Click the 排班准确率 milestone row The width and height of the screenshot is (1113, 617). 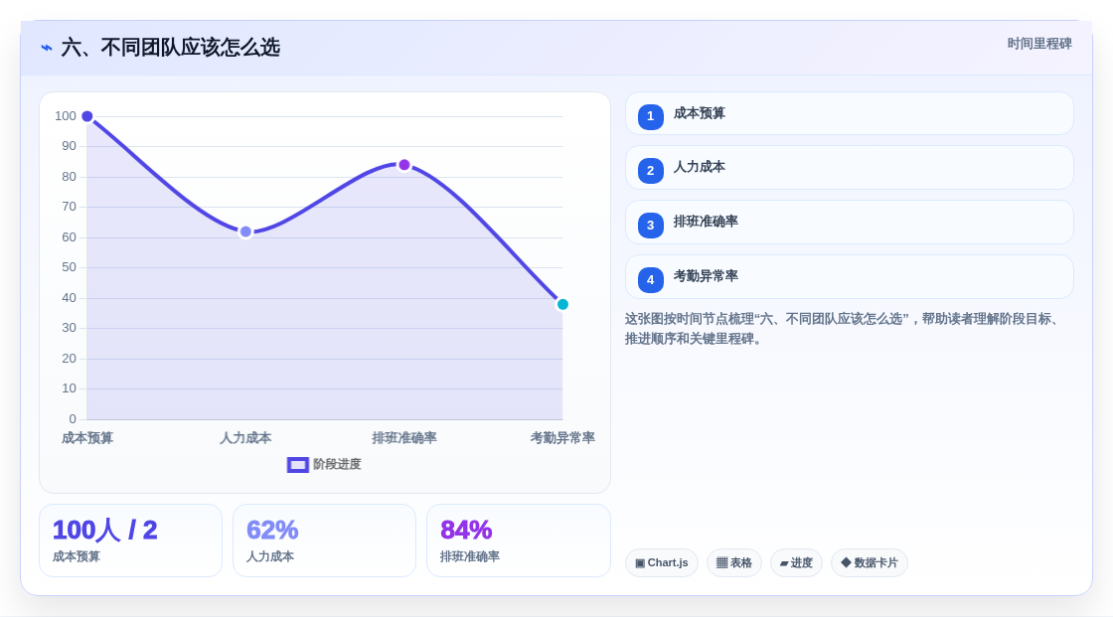pyautogui.click(x=849, y=223)
